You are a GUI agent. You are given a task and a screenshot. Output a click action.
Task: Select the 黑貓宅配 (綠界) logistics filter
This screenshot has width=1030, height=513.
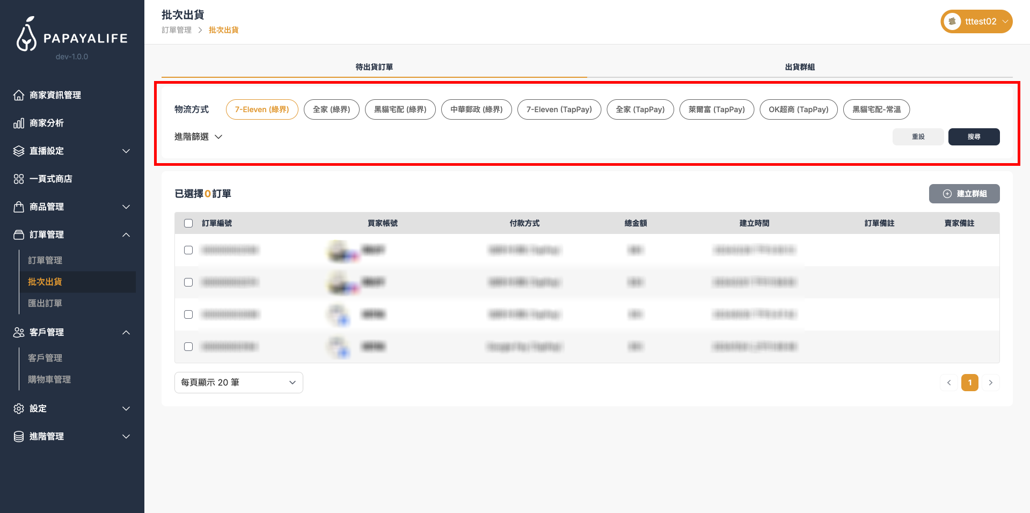(x=400, y=109)
